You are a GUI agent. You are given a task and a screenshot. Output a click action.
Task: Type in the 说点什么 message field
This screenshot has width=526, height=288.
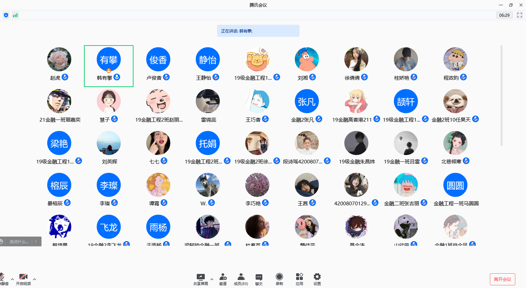point(19,241)
